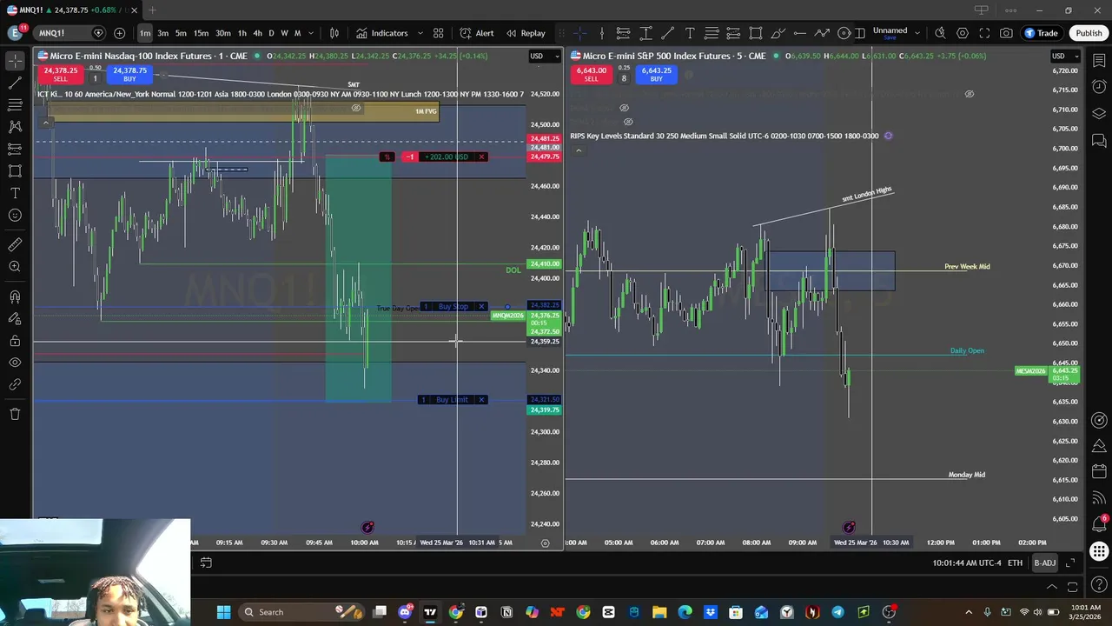
Task: Click the trash remove objects icon
Action: tap(15, 414)
